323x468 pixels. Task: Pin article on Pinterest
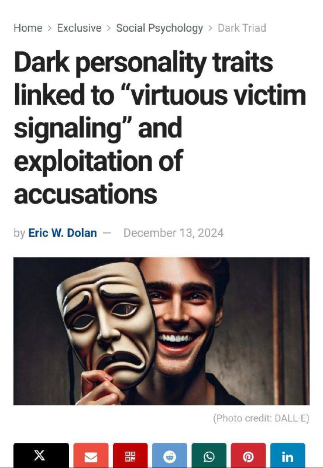tap(248, 456)
